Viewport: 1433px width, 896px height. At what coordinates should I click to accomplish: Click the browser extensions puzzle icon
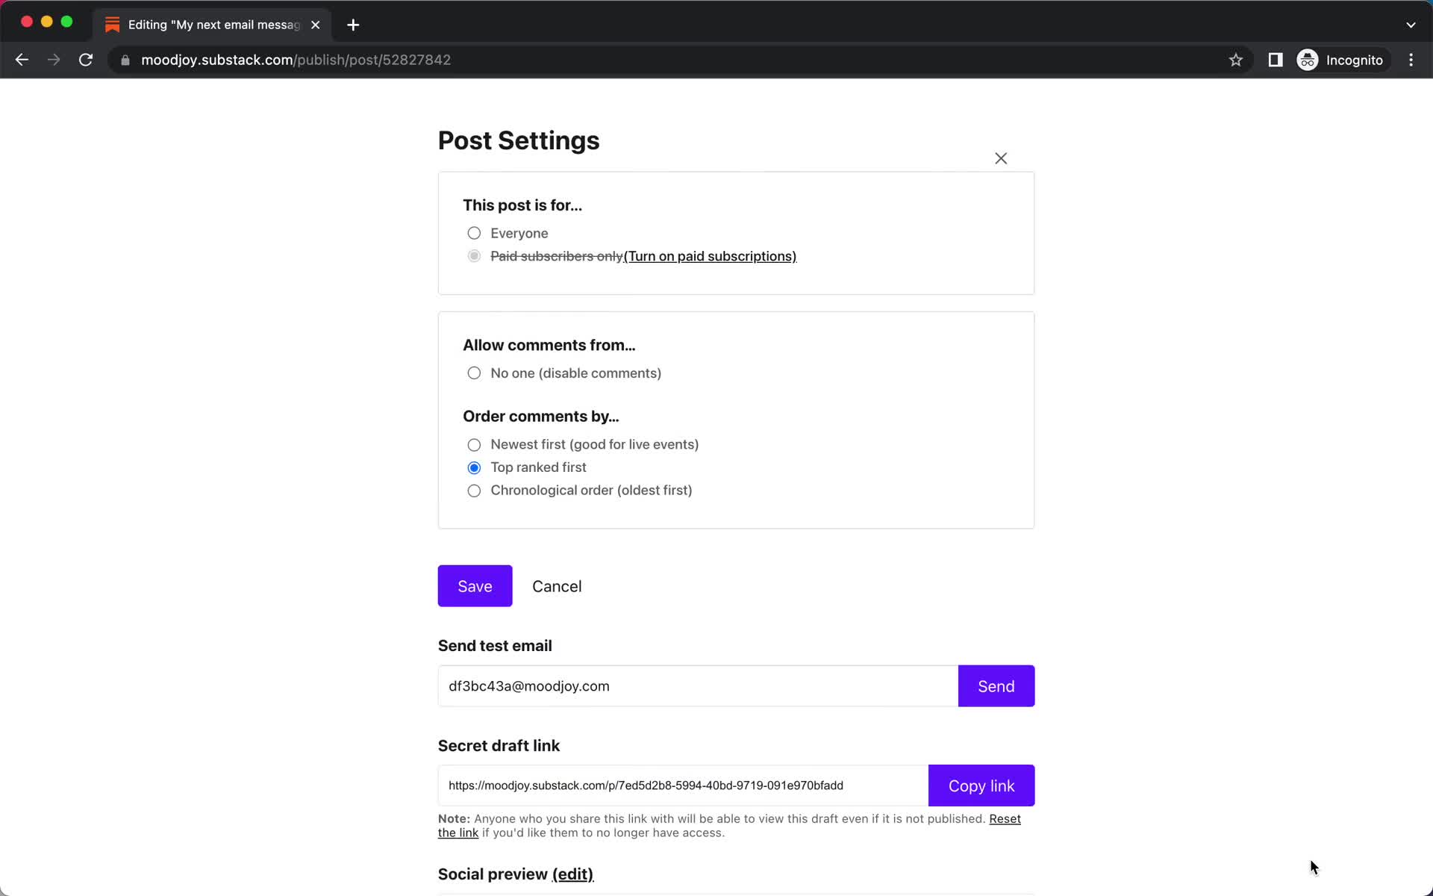pos(1274,60)
